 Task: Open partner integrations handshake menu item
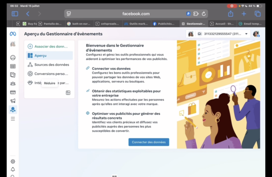click(49, 83)
